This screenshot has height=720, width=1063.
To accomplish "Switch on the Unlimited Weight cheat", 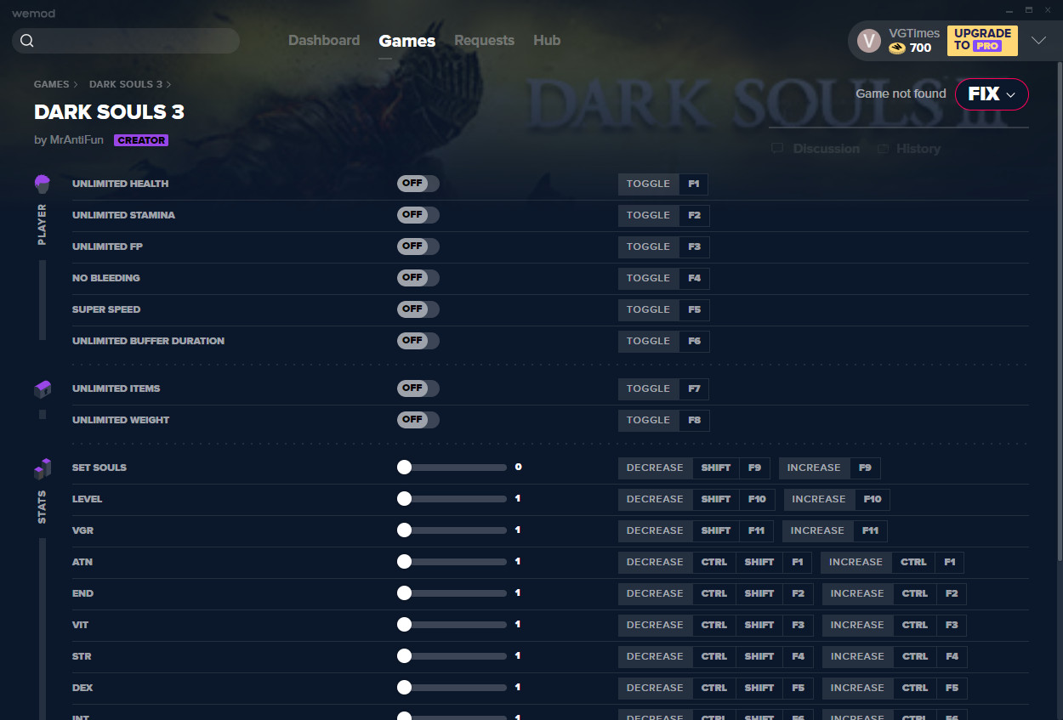I will 418,420.
